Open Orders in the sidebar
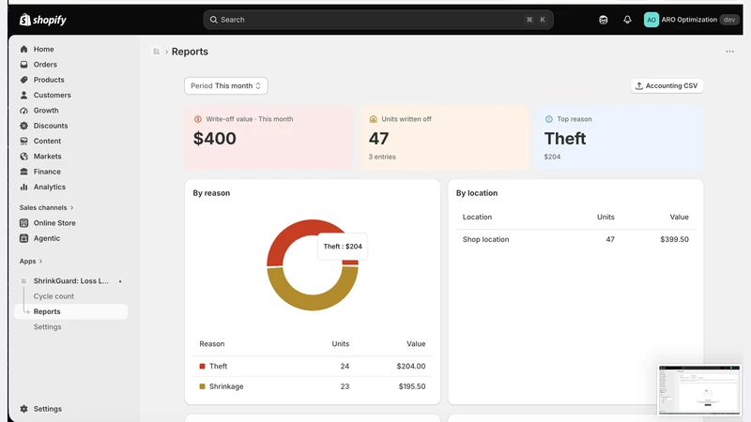Image resolution: width=751 pixels, height=422 pixels. pyautogui.click(x=45, y=64)
